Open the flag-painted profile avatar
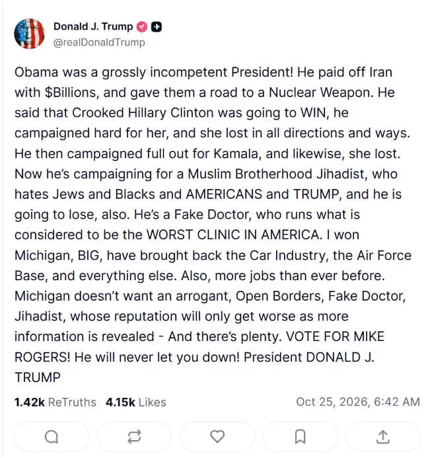The image size is (430, 458). pyautogui.click(x=29, y=34)
